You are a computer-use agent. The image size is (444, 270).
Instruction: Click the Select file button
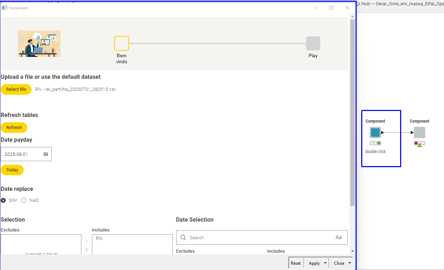click(16, 89)
